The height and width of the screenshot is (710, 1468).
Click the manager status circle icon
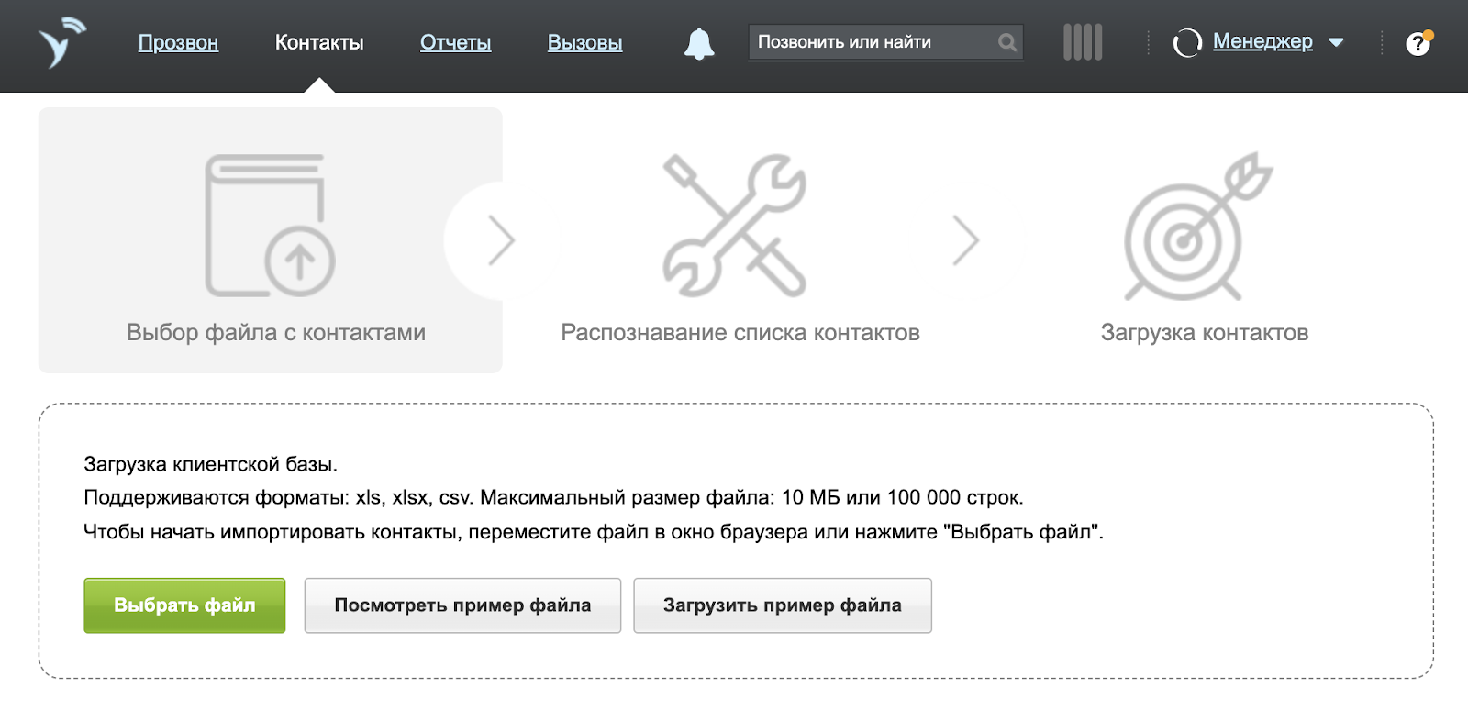[x=1187, y=43]
